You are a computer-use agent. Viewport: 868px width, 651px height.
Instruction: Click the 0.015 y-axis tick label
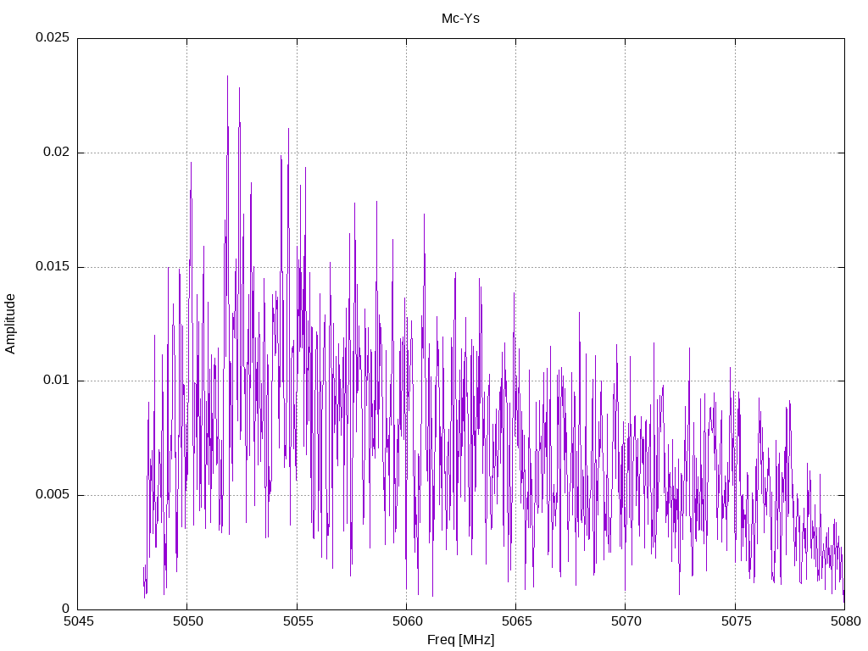point(53,266)
